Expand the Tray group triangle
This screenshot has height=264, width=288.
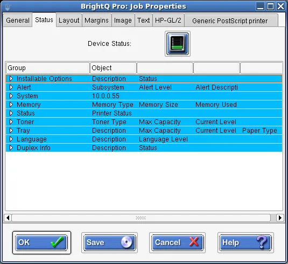pos(11,131)
